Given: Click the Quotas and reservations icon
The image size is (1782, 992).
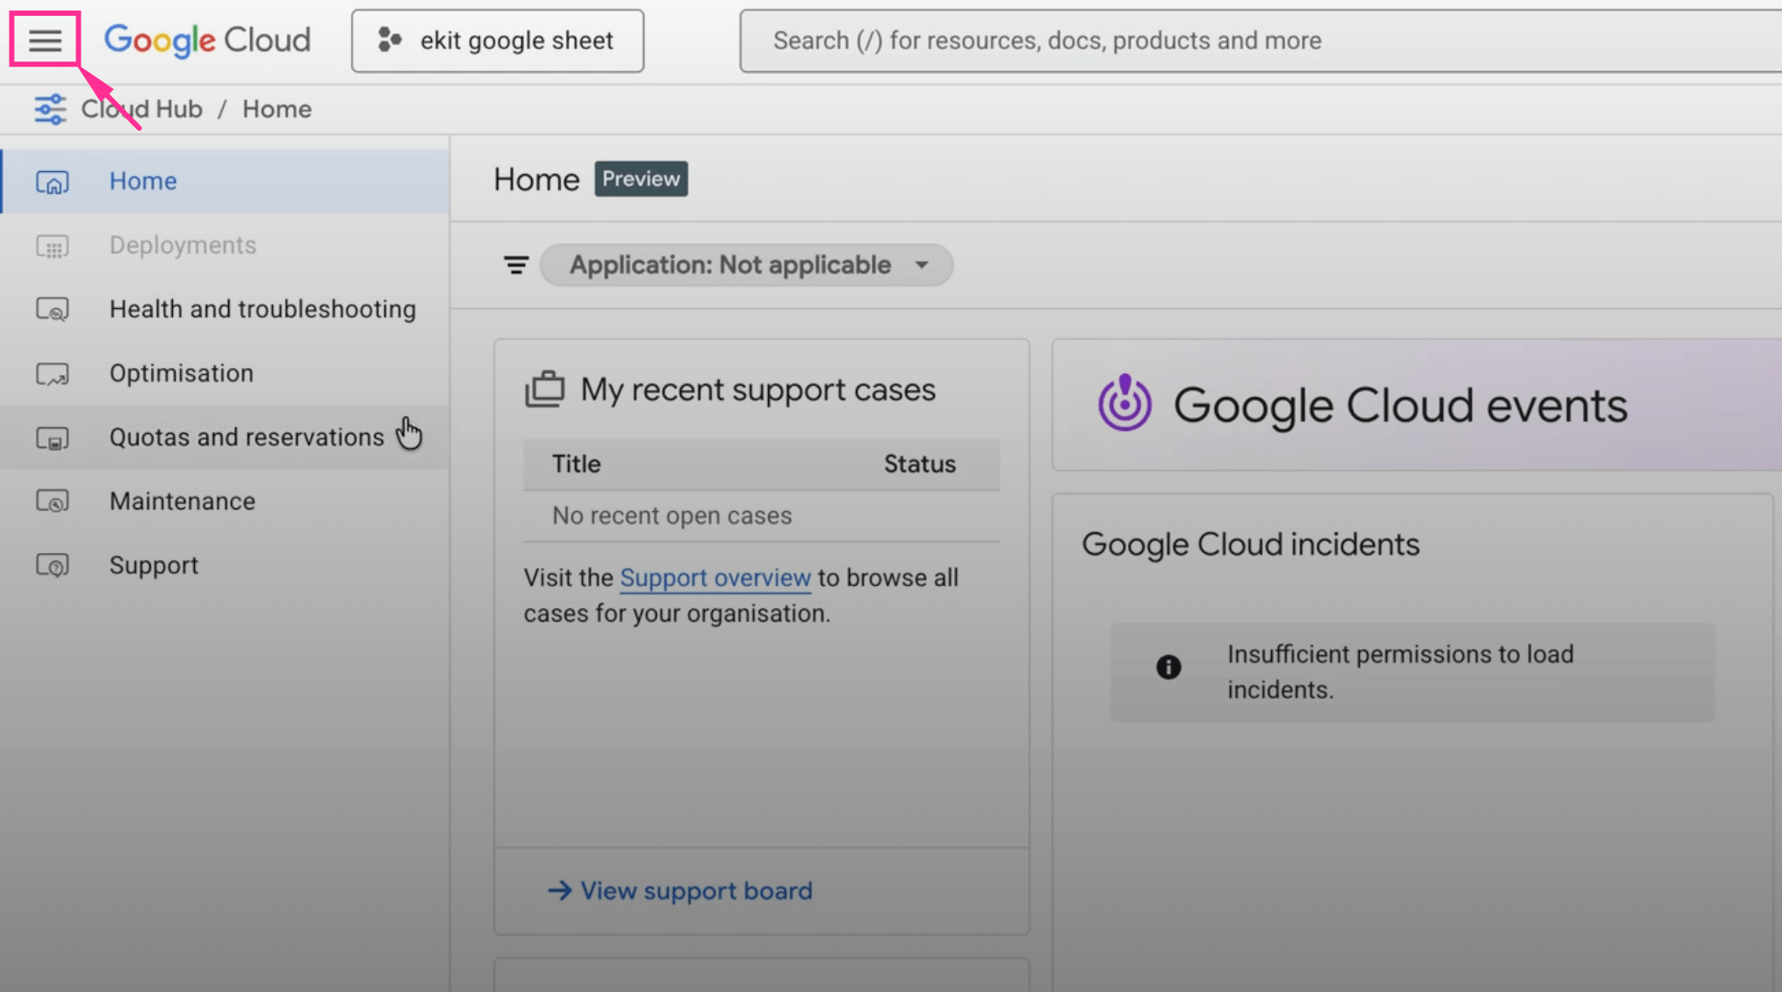Looking at the screenshot, I should click(x=53, y=438).
